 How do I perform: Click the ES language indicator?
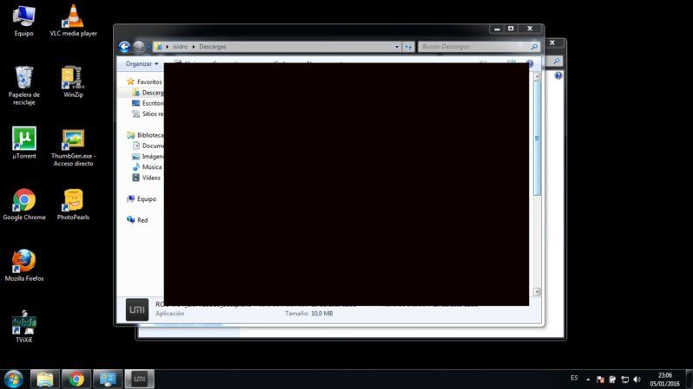click(x=574, y=378)
